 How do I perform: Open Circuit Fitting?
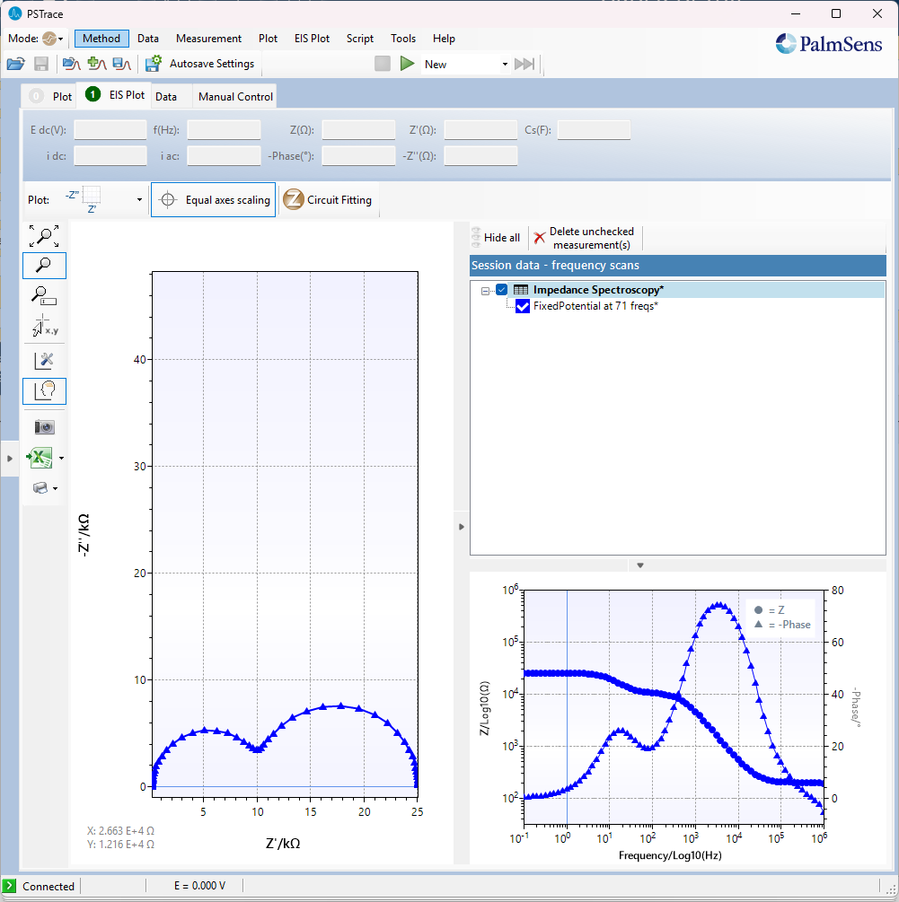pyautogui.click(x=329, y=199)
